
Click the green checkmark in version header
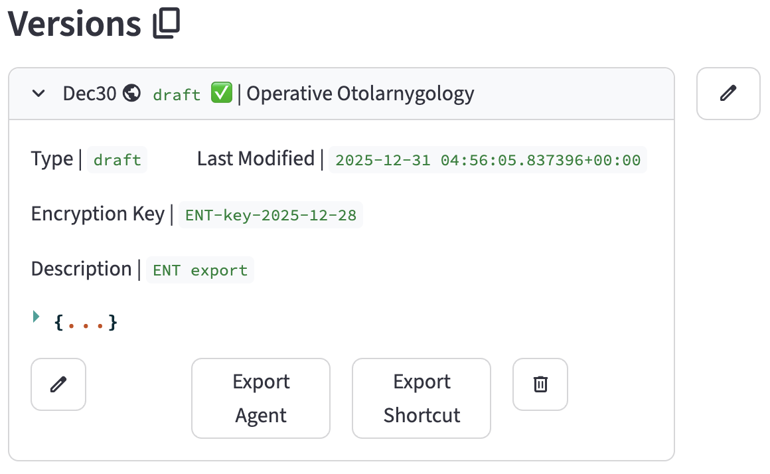pos(221,94)
